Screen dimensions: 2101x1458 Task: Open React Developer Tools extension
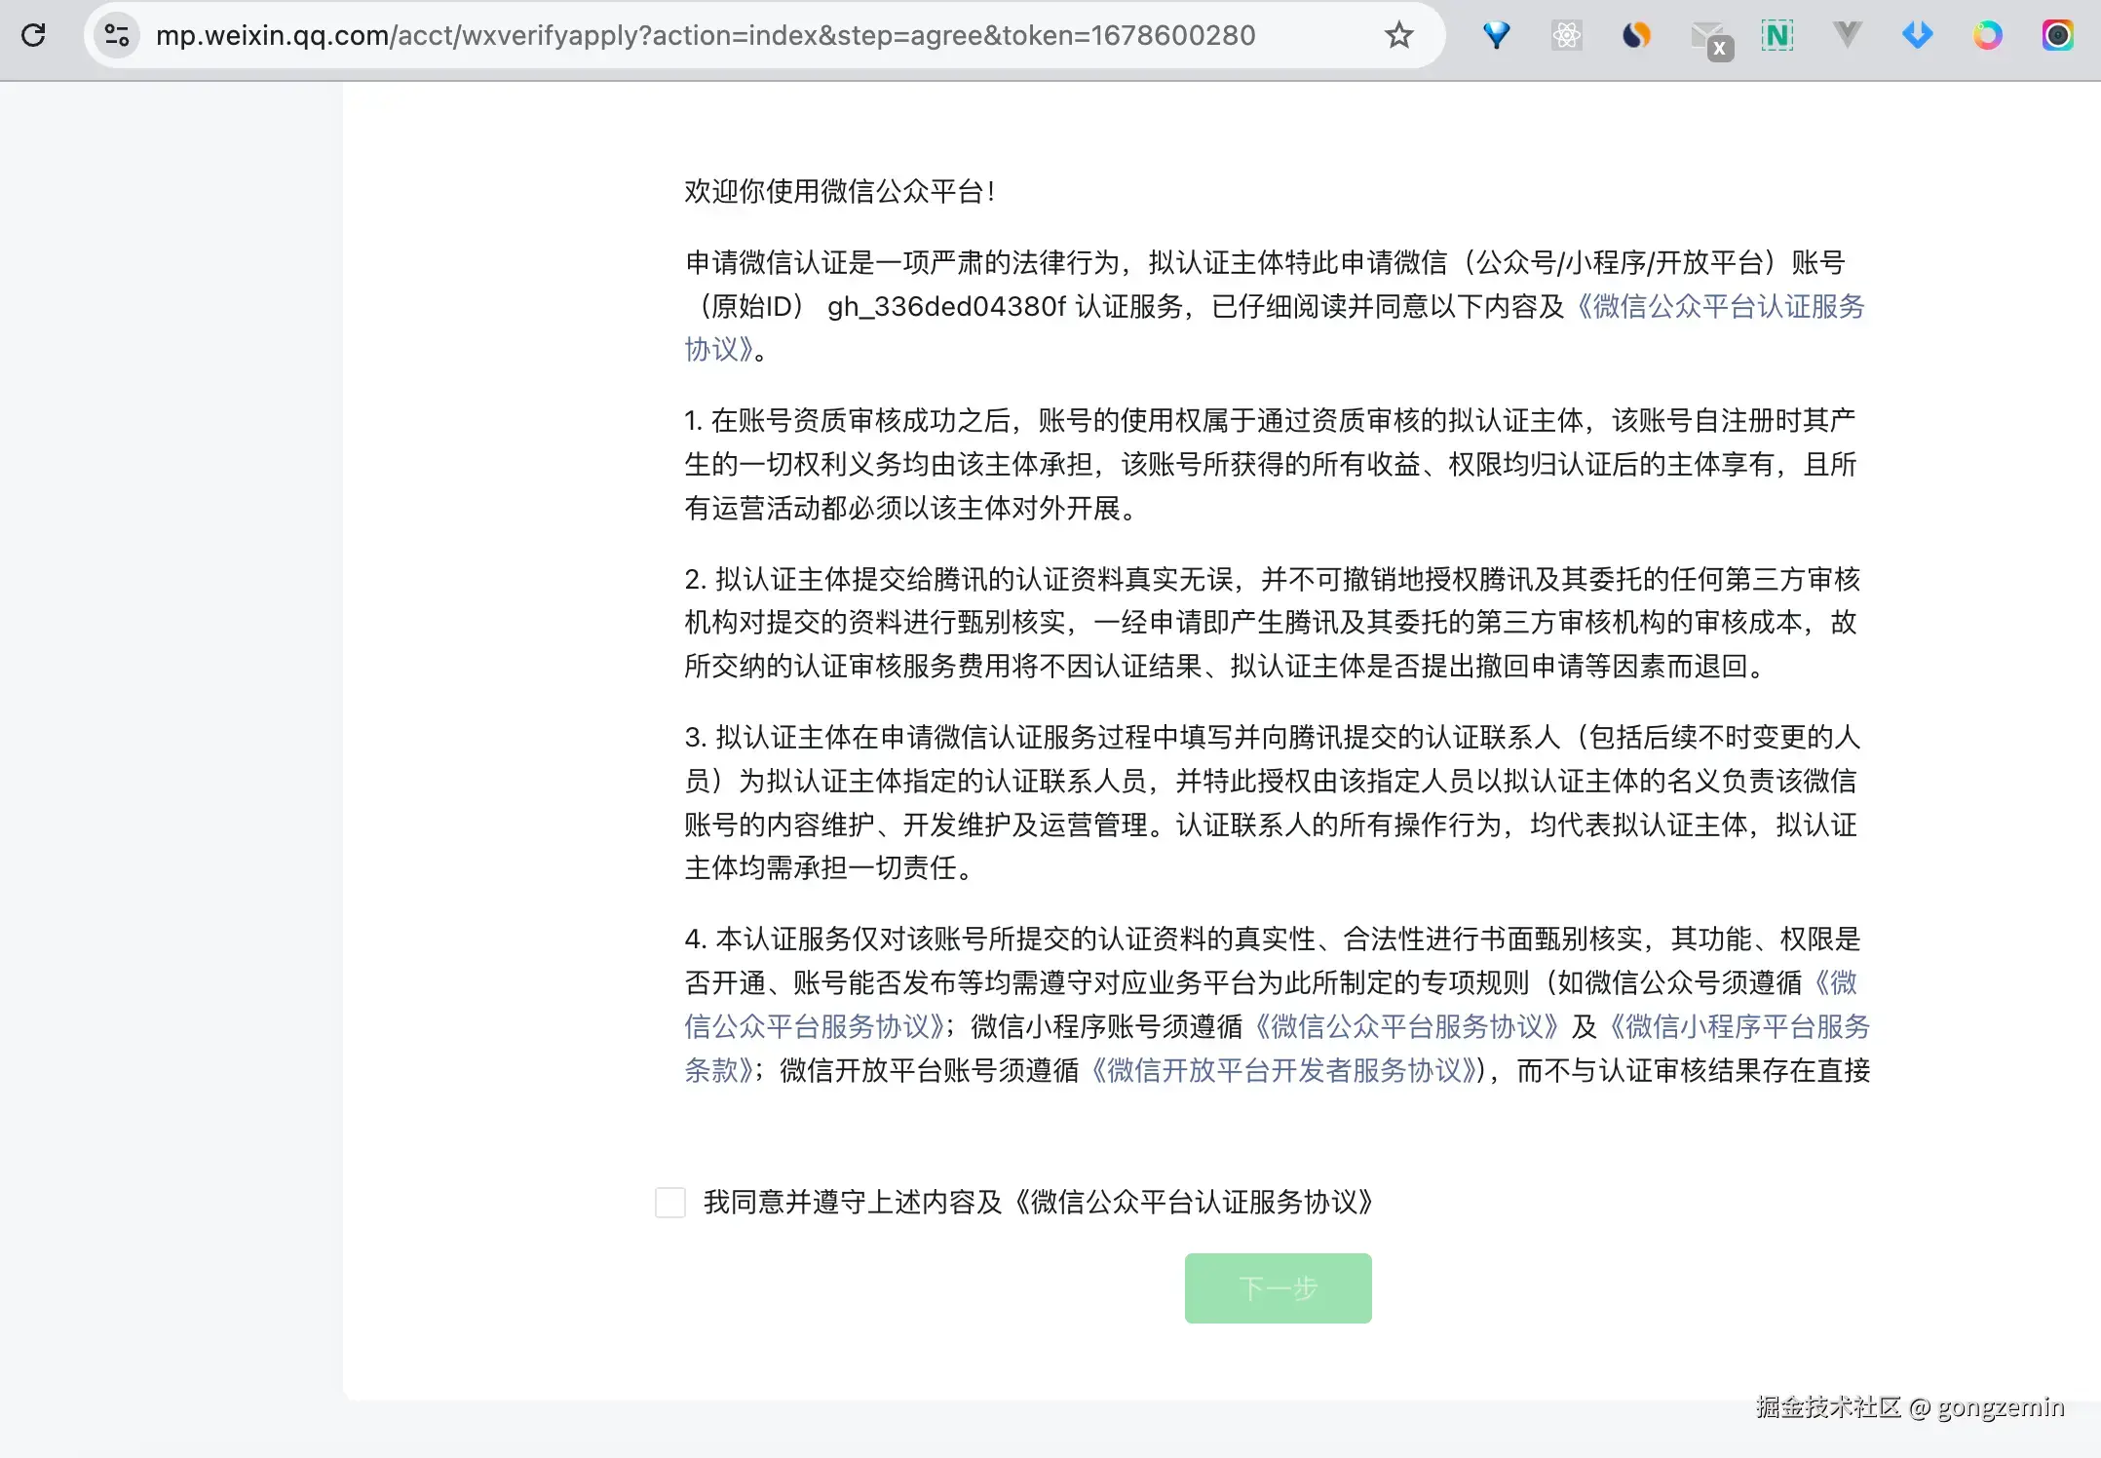[1566, 35]
